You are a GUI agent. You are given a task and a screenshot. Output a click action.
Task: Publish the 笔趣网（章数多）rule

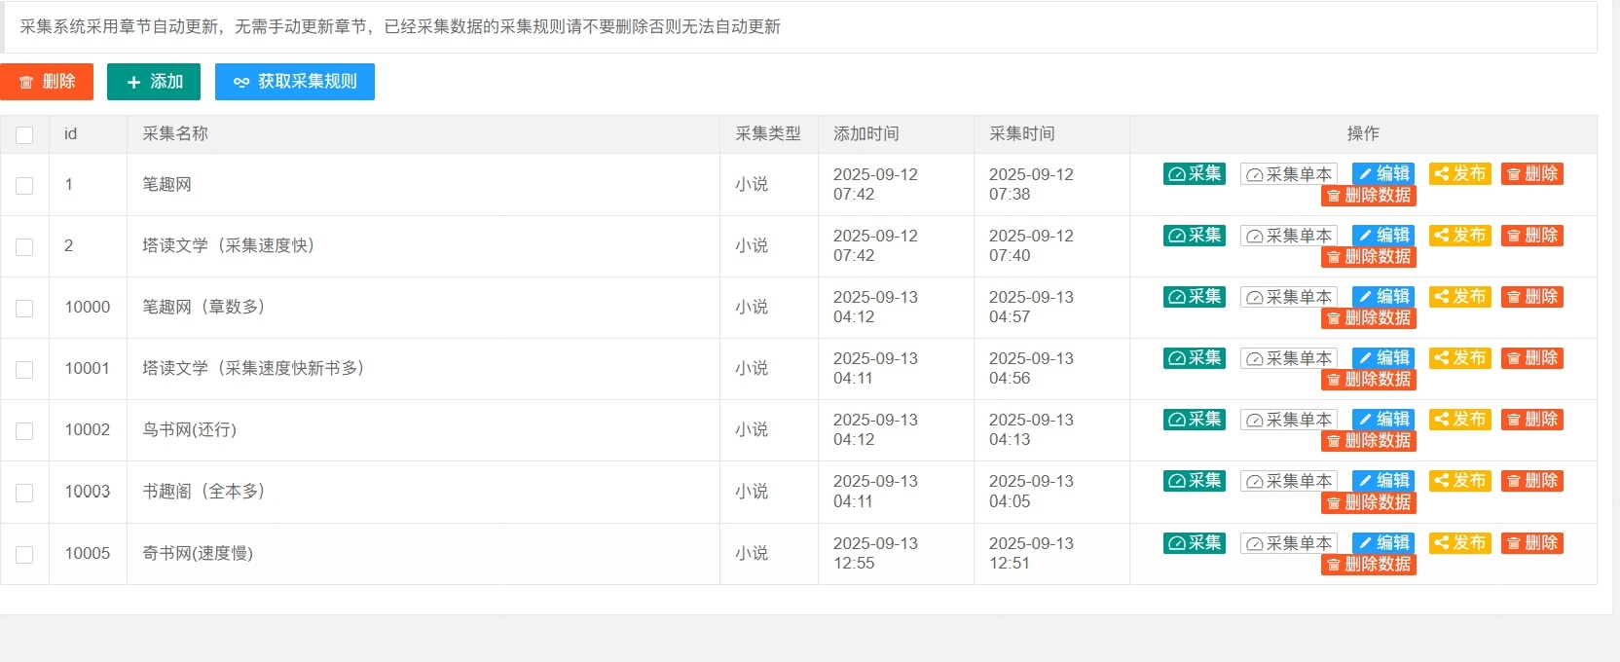(1459, 297)
